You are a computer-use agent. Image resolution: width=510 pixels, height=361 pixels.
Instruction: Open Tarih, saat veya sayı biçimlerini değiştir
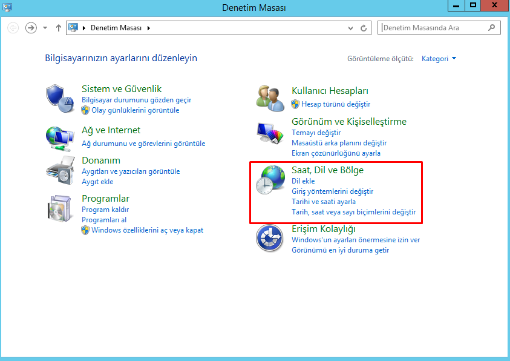click(x=353, y=212)
